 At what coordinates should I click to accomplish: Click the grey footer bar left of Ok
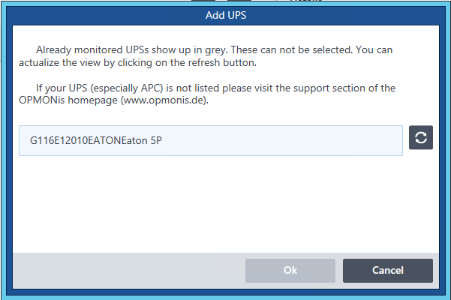pyautogui.click(x=129, y=271)
